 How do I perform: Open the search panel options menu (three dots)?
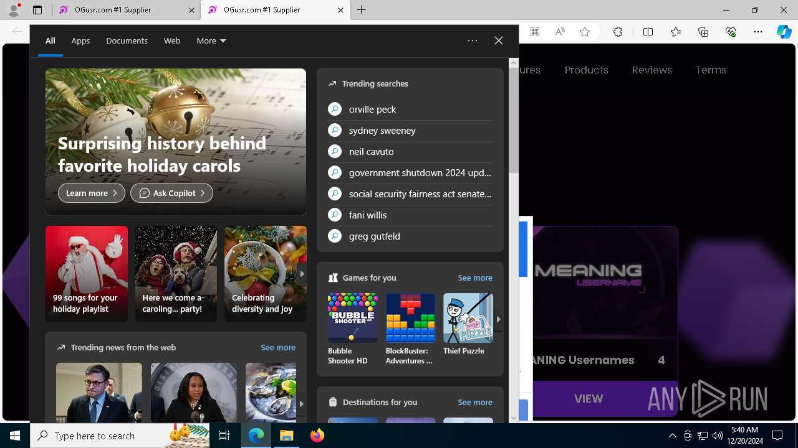pos(473,40)
